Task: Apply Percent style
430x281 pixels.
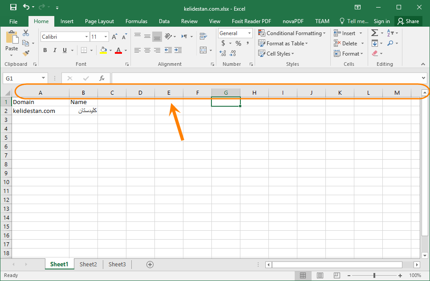Action: (x=238, y=43)
